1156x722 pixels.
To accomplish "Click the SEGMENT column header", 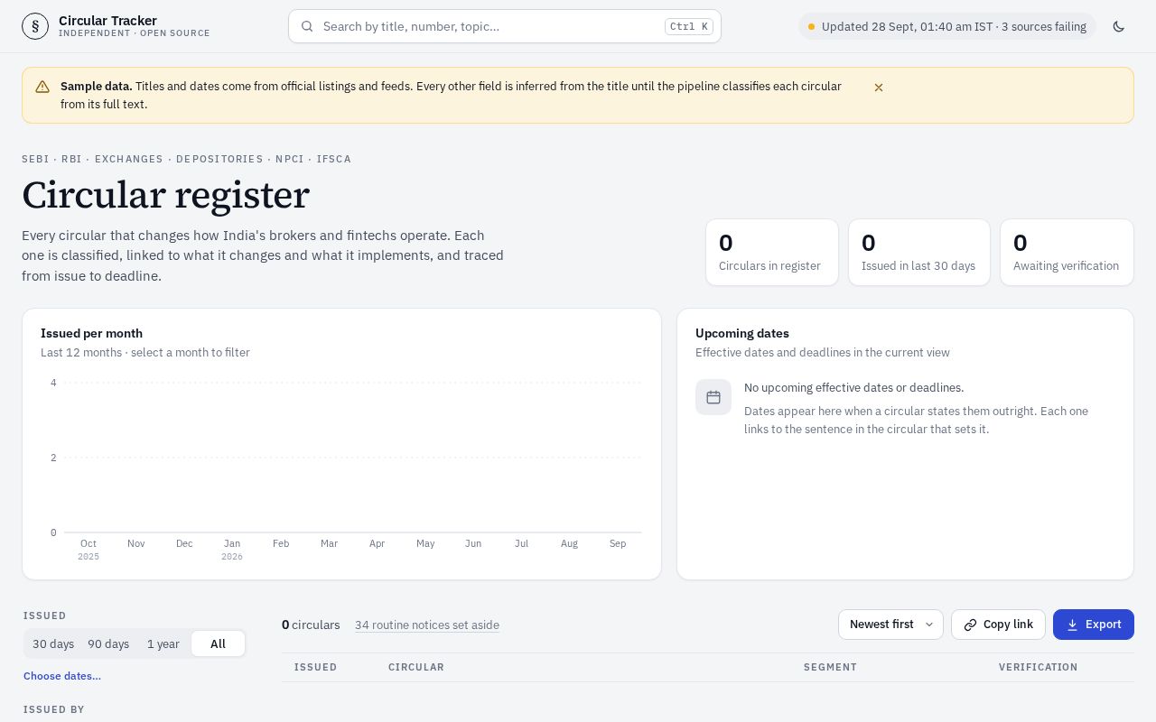I will pos(830,667).
